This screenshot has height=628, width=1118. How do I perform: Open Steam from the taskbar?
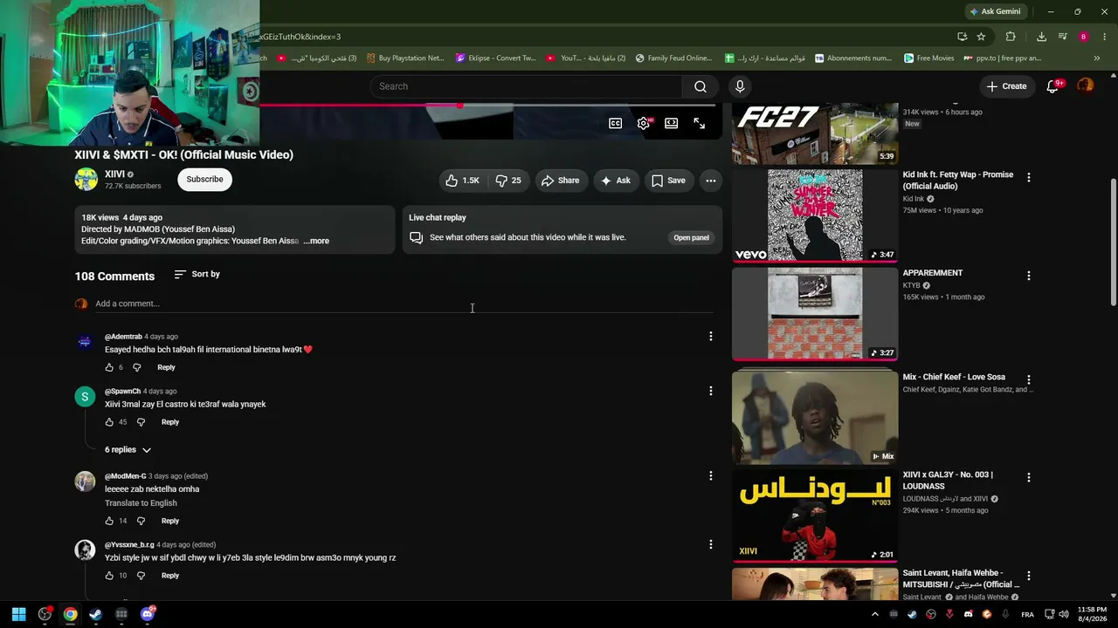(x=96, y=614)
